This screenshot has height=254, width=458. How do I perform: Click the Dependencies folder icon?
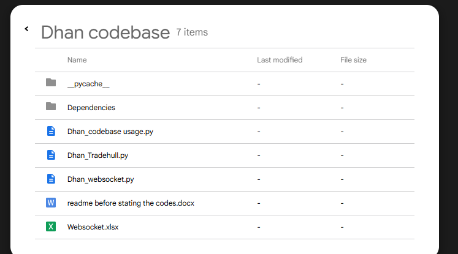(x=51, y=107)
